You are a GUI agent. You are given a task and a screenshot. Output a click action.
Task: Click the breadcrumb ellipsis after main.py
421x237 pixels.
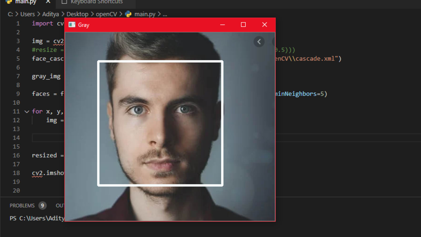click(165, 14)
